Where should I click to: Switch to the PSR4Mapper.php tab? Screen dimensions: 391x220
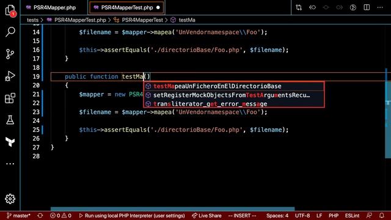(x=51, y=7)
